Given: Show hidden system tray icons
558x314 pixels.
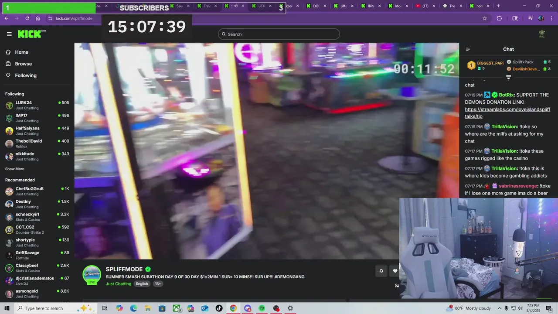Looking at the screenshot, I should click(x=500, y=308).
